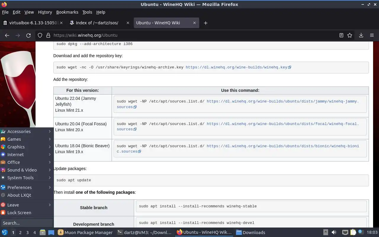
Task: Open About LXQt menu entry
Action: pyautogui.click(x=26, y=195)
